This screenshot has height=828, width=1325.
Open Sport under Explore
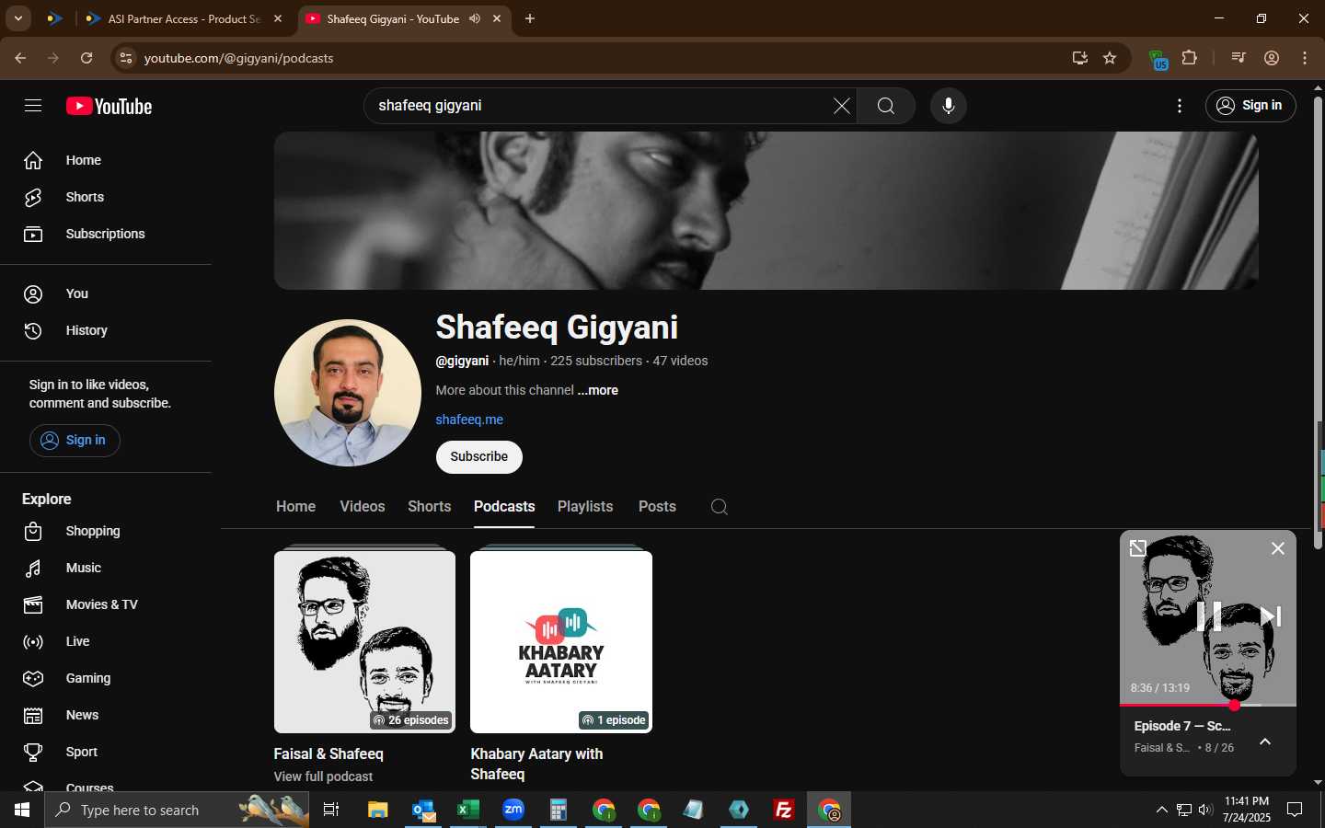[x=106, y=752]
